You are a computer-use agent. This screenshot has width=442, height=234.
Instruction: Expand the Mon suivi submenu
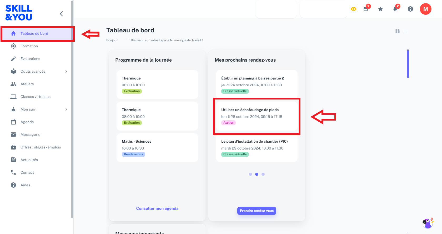coord(66,109)
